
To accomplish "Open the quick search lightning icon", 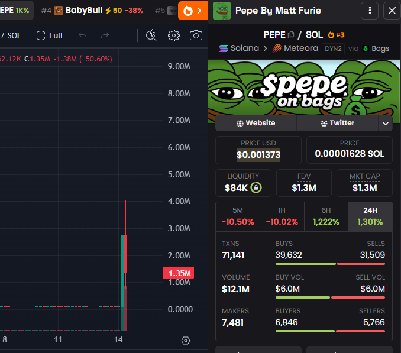I will pyautogui.click(x=151, y=35).
